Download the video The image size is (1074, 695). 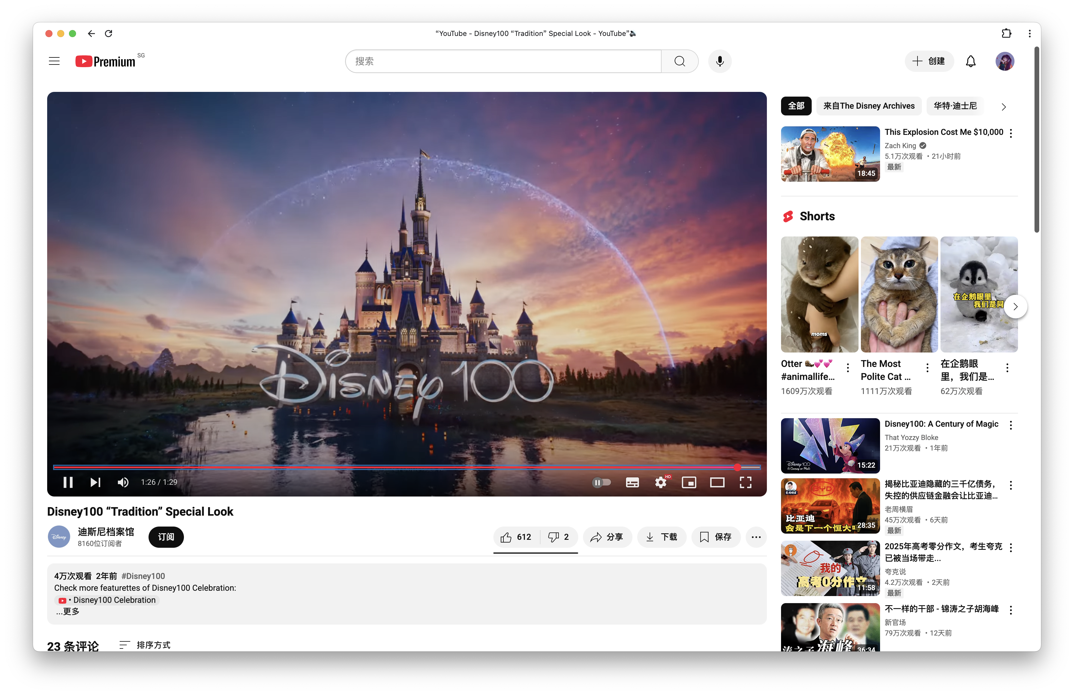(662, 537)
